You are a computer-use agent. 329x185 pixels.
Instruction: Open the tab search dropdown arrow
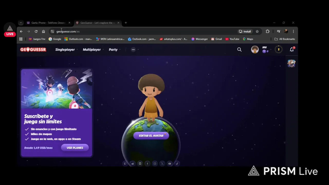pos(21,23)
